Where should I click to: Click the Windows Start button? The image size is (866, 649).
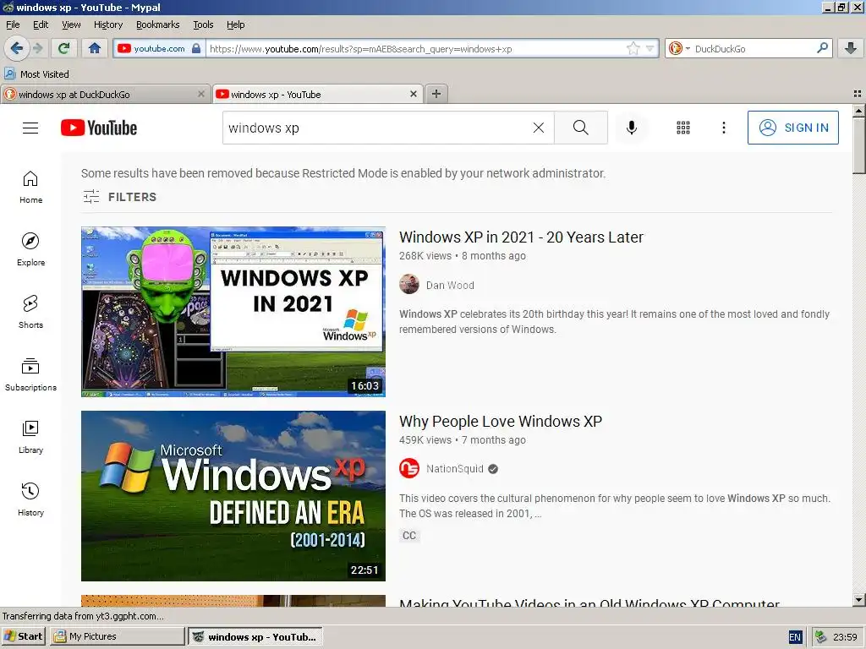(23, 636)
